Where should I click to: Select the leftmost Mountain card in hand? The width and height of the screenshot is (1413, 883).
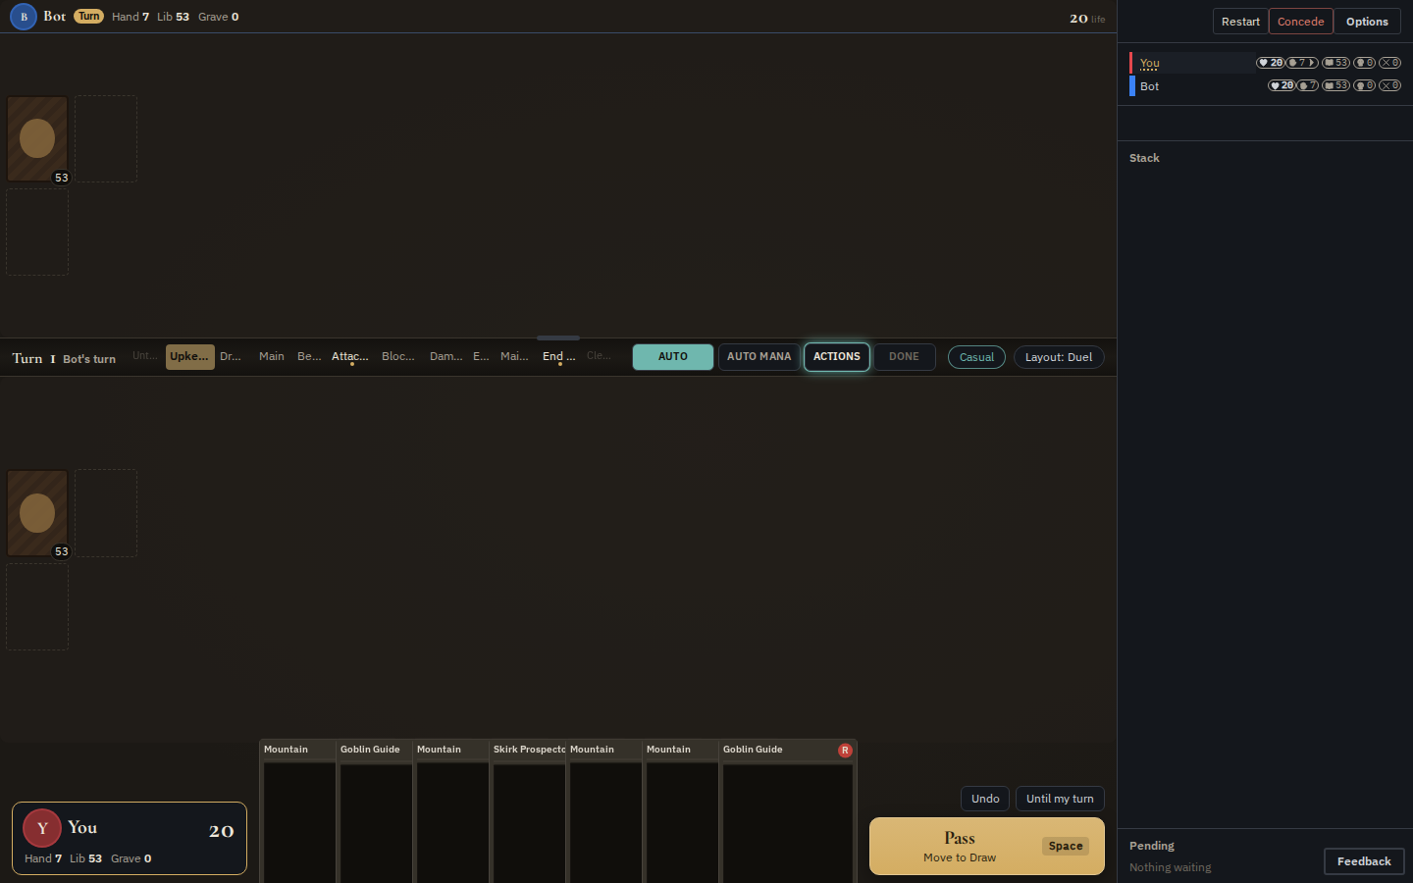tap(299, 811)
